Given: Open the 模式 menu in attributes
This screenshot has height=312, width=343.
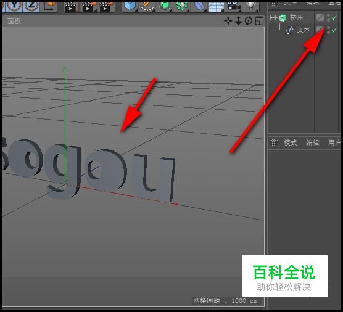Looking at the screenshot, I should pos(291,143).
